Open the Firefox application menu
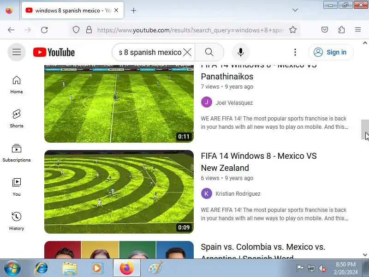Viewport: 369px width, 277px height. [x=358, y=30]
